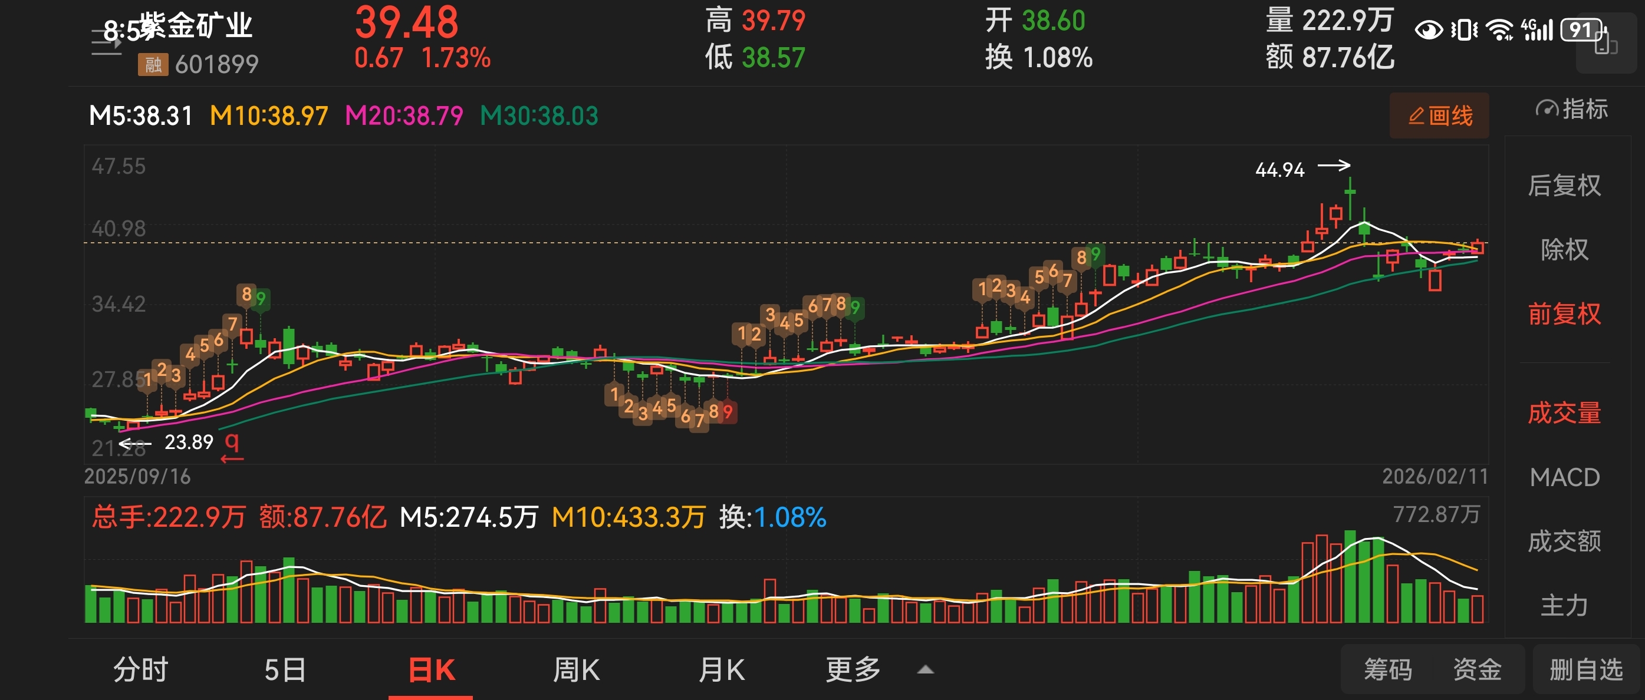Click the M20 magenta moving average label
The width and height of the screenshot is (1645, 700).
click(x=404, y=116)
